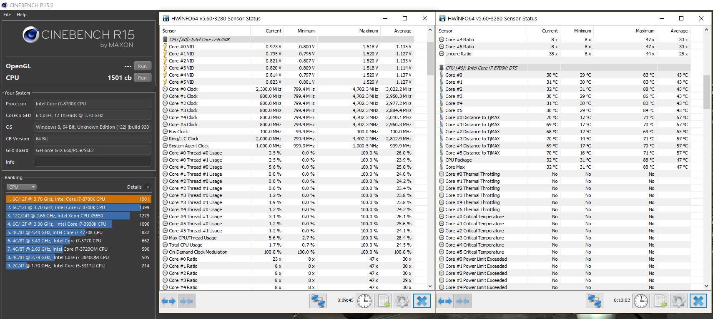Run the CPU benchmark in Cinebench
The width and height of the screenshot is (713, 319).
coord(142,78)
